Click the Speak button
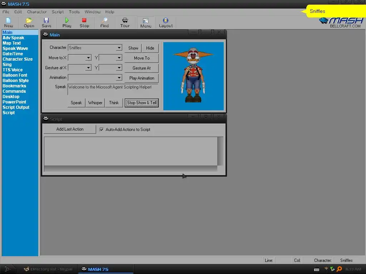This screenshot has width=366, height=274. [x=76, y=103]
